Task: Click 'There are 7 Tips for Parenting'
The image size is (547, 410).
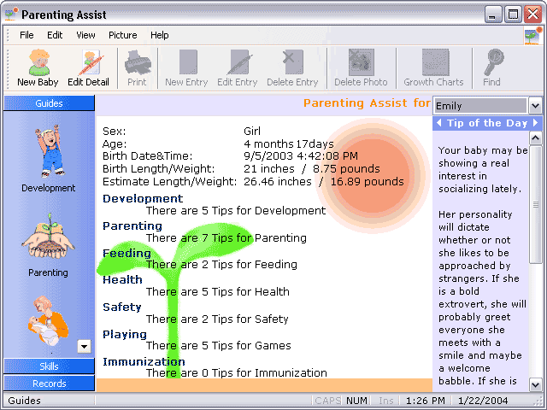Action: [226, 237]
